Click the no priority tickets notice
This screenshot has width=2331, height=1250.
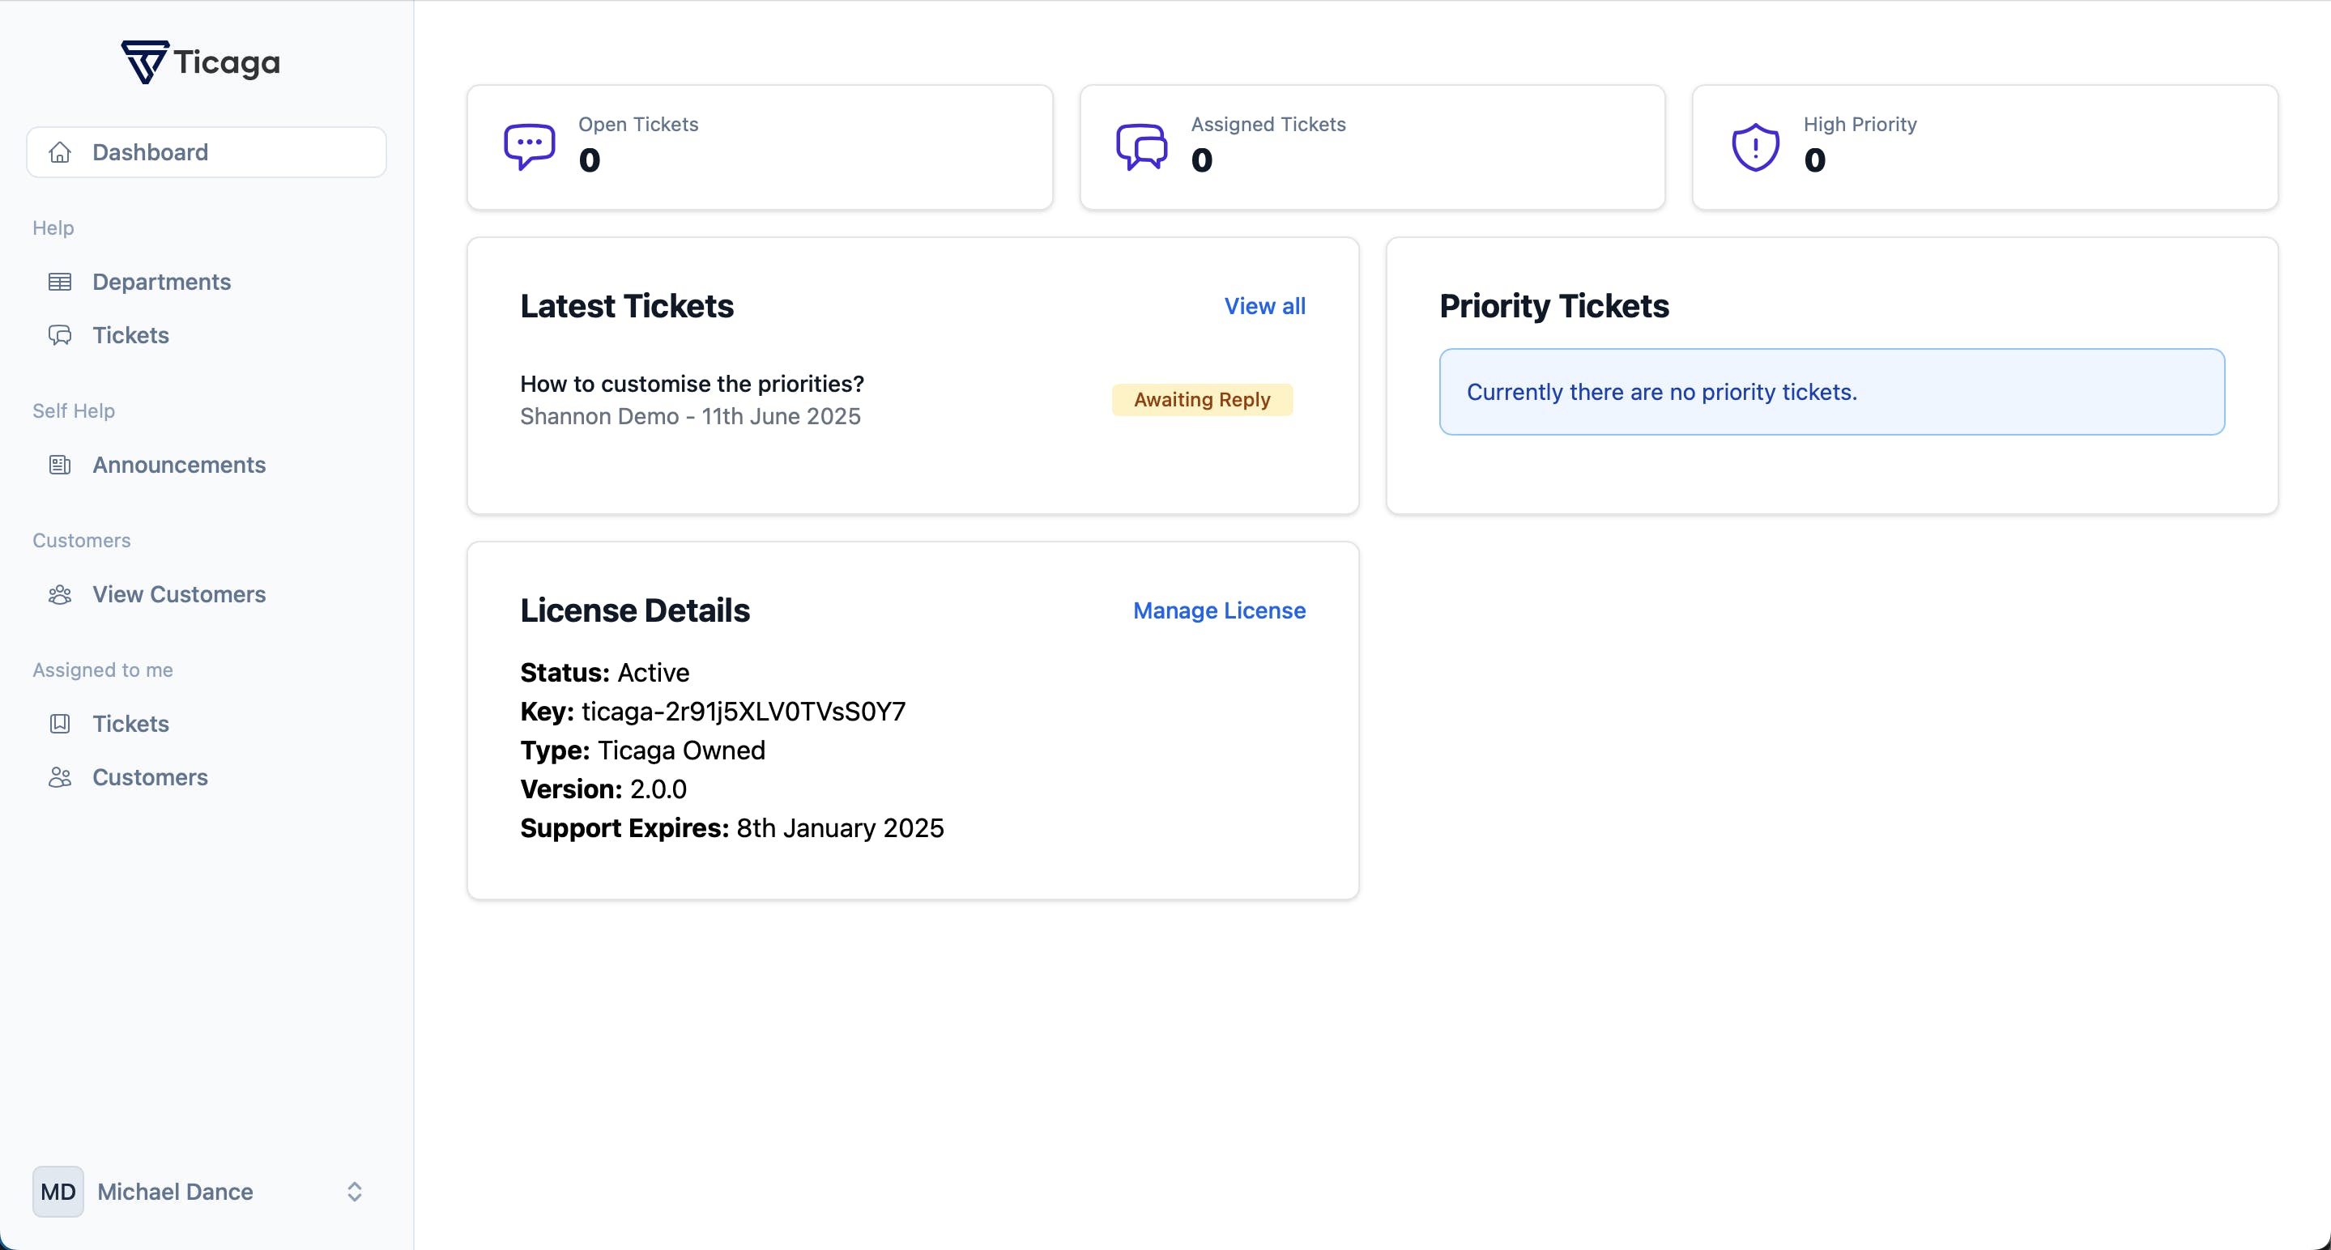(x=1831, y=392)
